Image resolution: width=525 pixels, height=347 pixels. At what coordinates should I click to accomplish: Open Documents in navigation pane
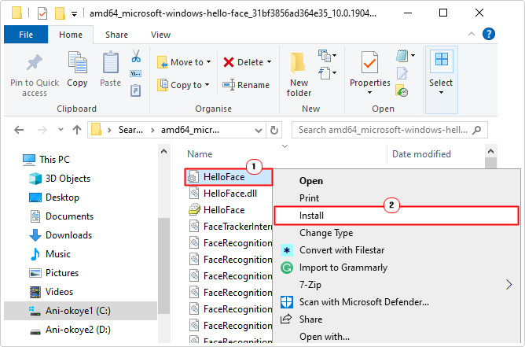point(61,216)
